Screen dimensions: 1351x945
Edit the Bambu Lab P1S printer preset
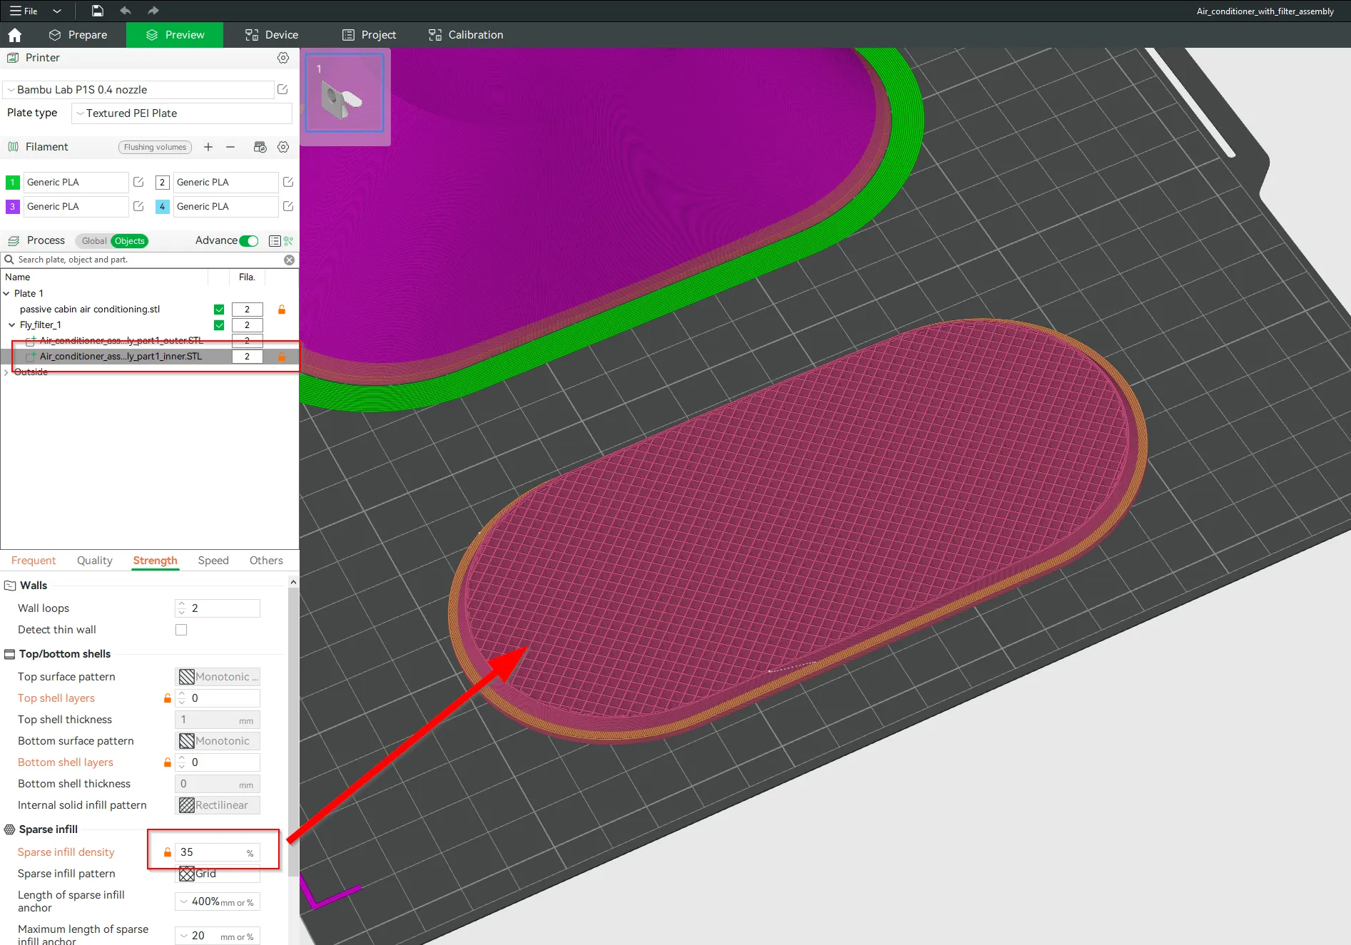(x=282, y=89)
